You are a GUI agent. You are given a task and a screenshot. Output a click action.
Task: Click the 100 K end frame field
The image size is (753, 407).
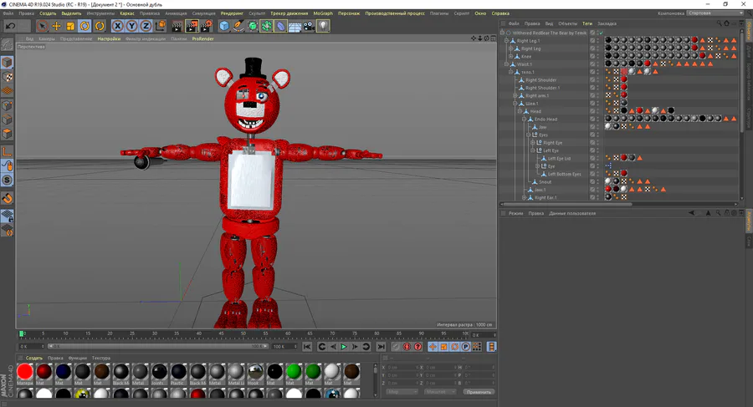(x=285, y=347)
